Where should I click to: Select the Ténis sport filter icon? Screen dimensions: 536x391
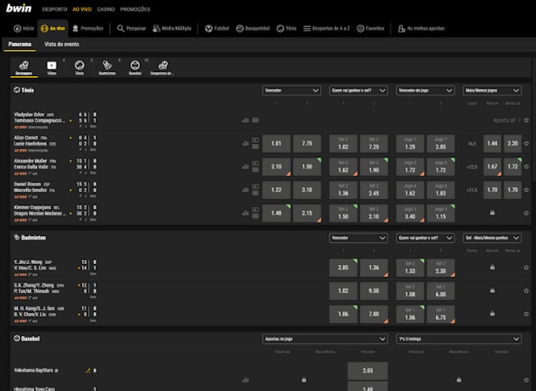(x=80, y=68)
